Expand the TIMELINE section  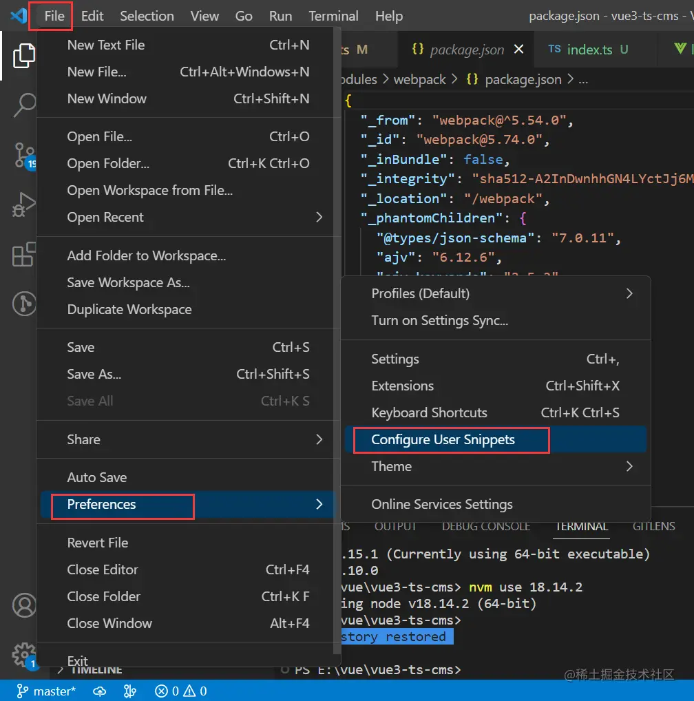pos(91,670)
